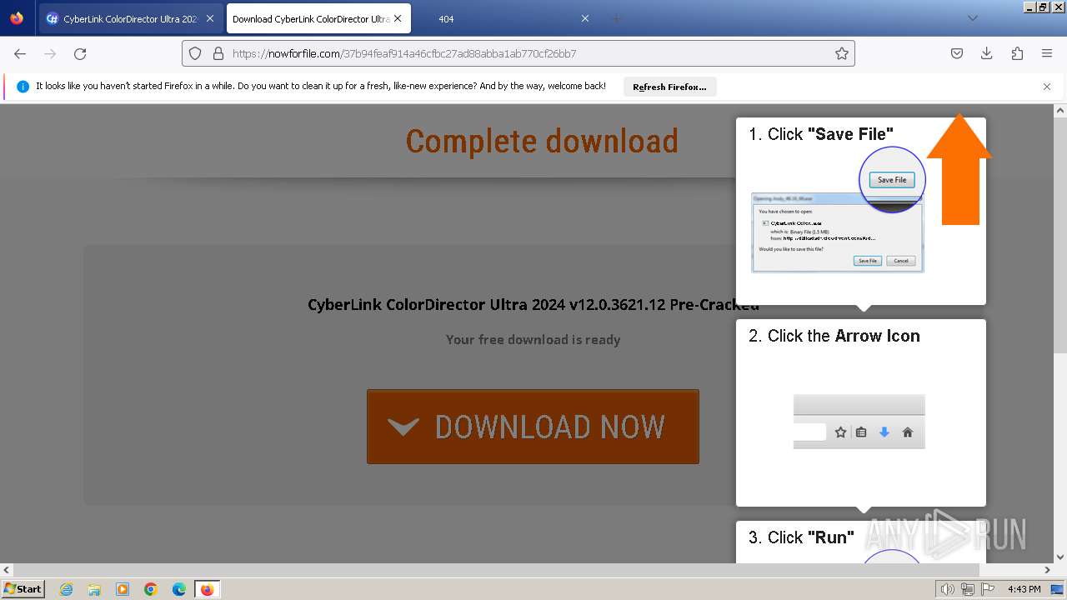Click the CyberLink ColorDirector Ultra 2024 title text
Screen dimensions: 1067x600
(533, 304)
